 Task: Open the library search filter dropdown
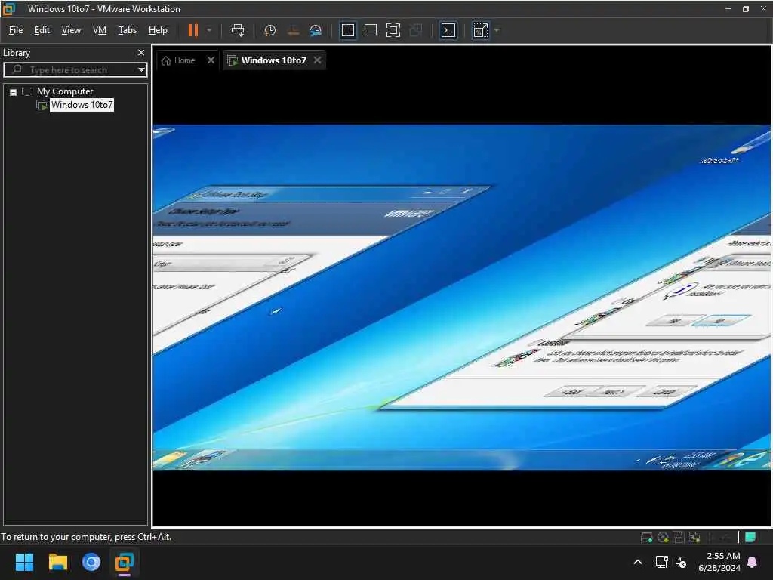click(x=141, y=70)
